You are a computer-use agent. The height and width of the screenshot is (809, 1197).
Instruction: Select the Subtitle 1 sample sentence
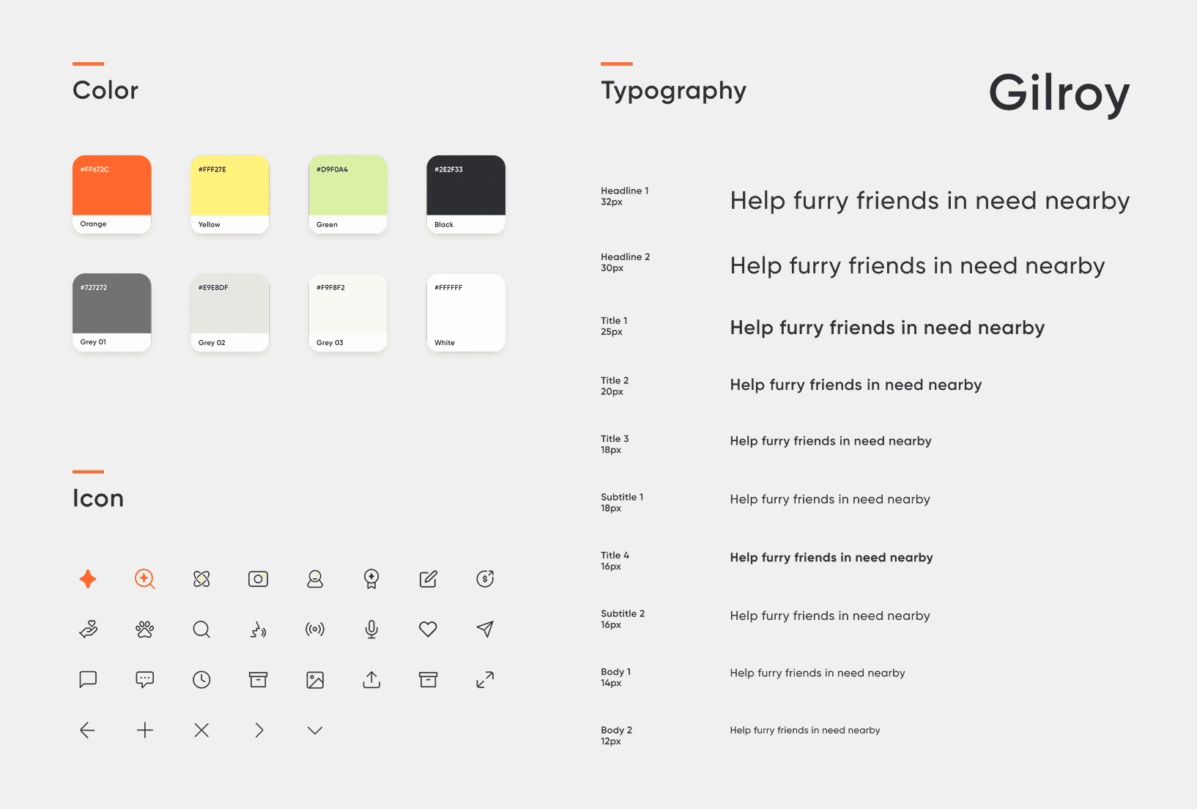(830, 499)
